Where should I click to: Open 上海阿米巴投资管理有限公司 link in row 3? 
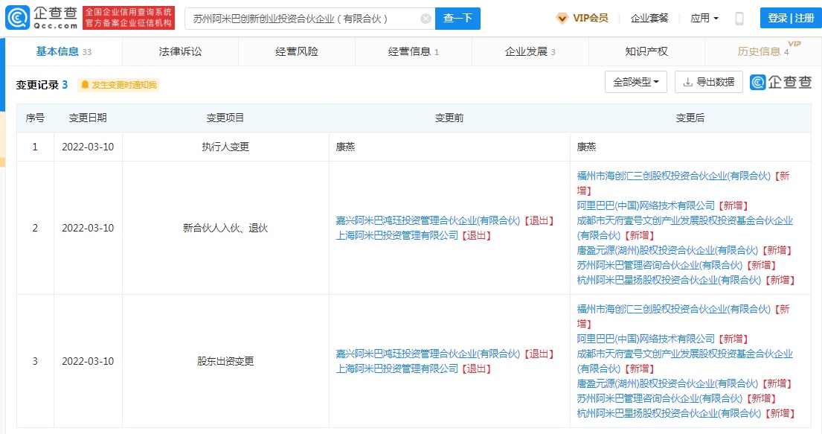(x=397, y=368)
